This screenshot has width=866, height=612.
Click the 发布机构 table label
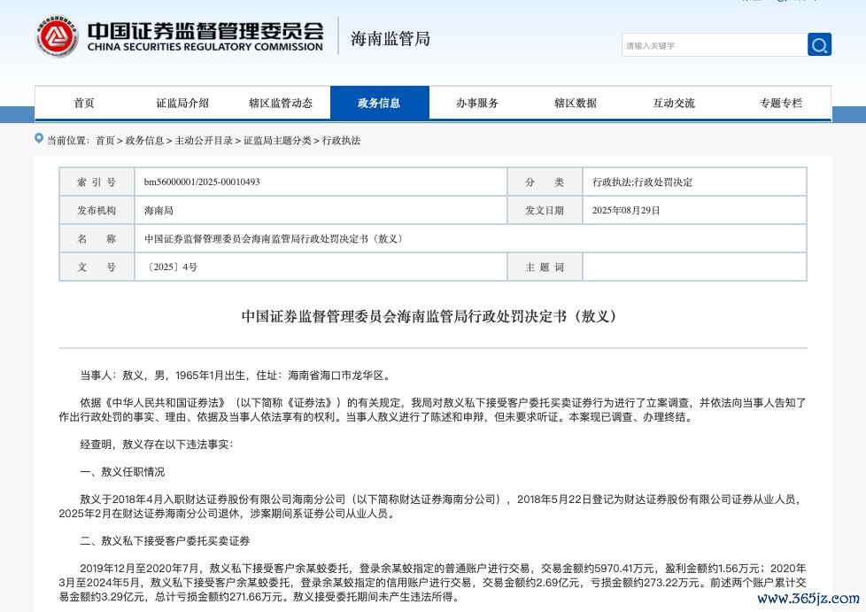point(97,211)
